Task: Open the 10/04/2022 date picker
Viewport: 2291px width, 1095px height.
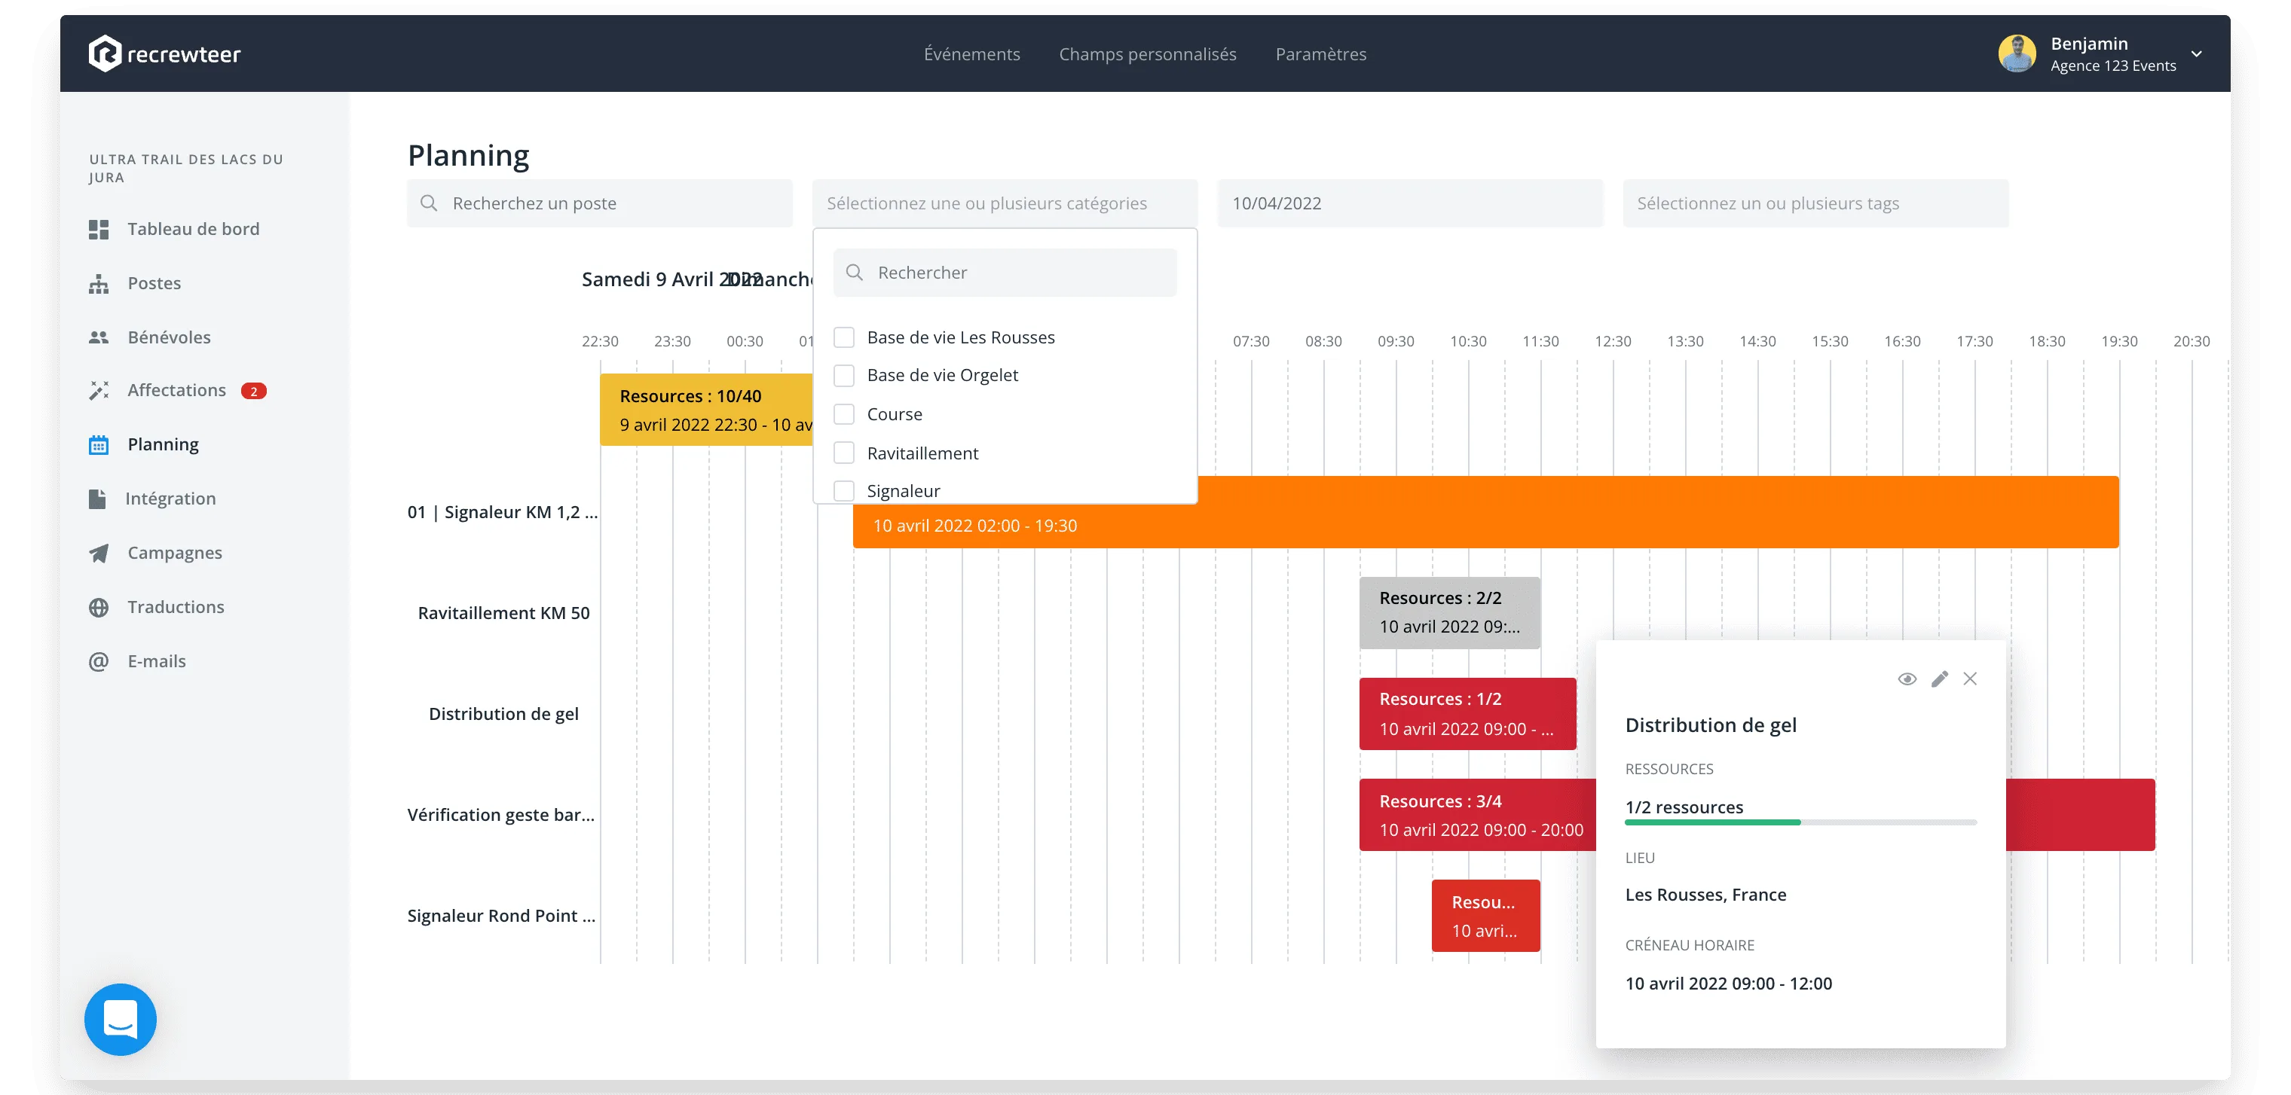Action: (1409, 203)
